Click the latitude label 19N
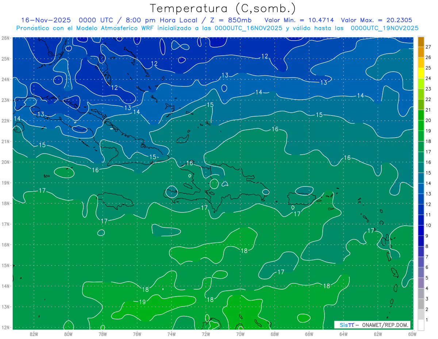438x339 pixels. pyautogui.click(x=5, y=182)
